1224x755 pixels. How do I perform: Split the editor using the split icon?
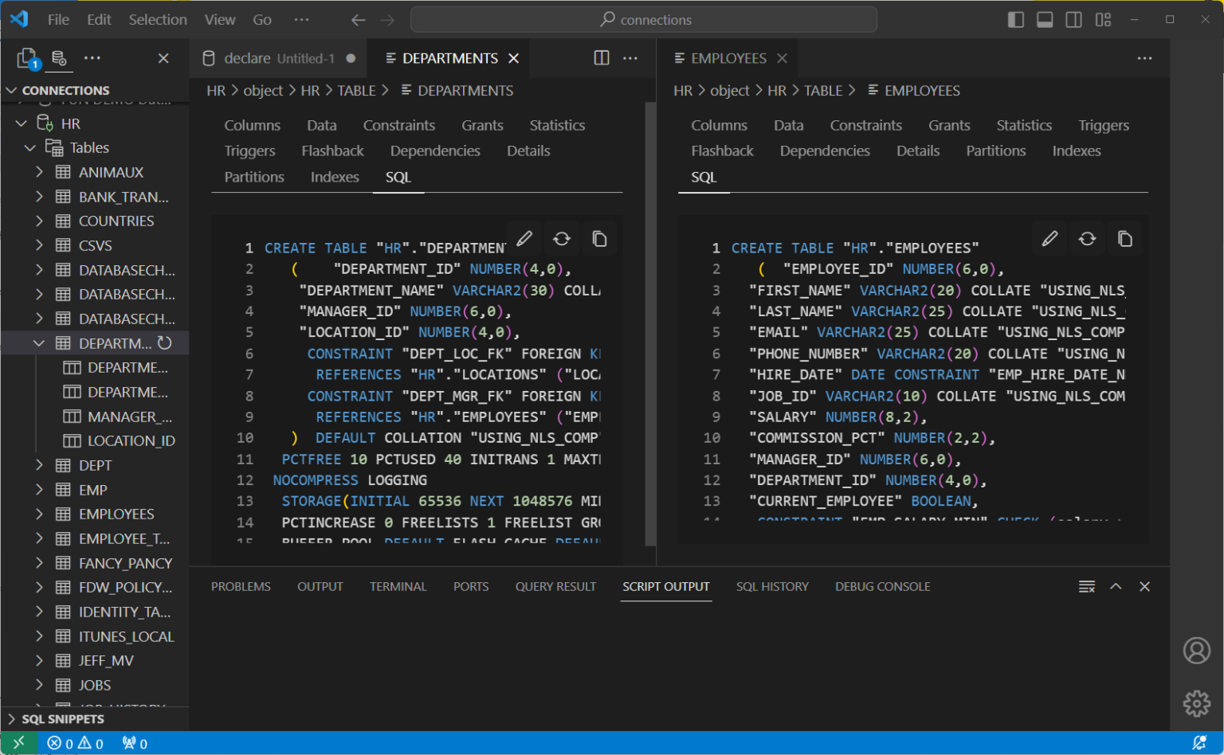click(x=600, y=57)
